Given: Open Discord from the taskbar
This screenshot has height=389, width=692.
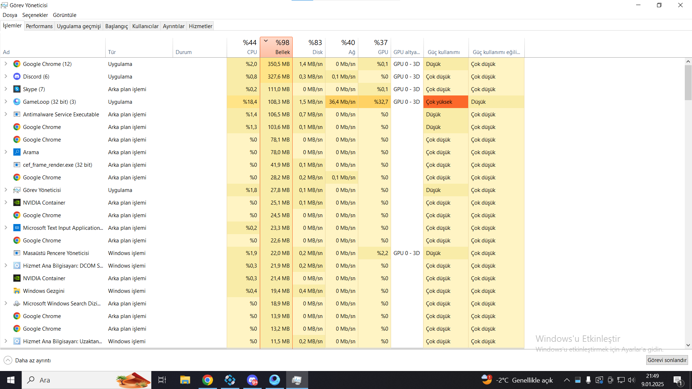Looking at the screenshot, I should 252,380.
